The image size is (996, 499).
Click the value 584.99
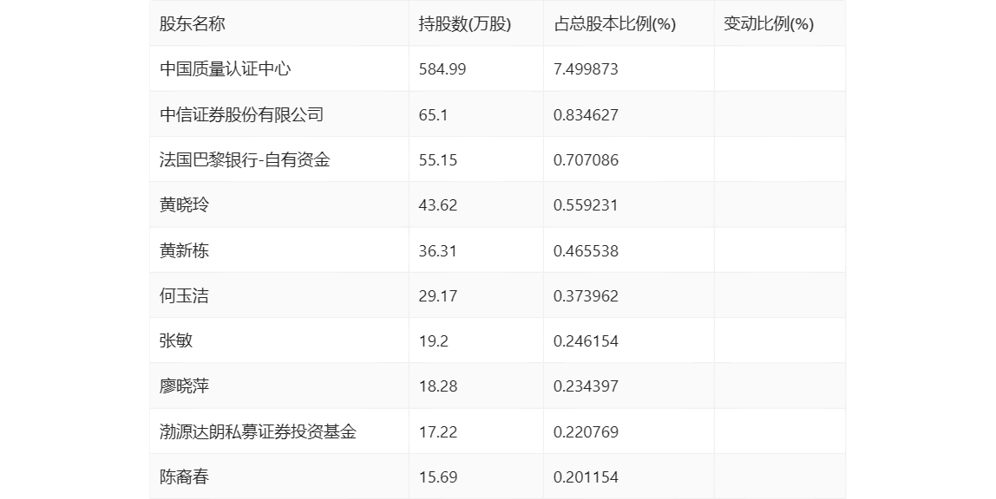pos(442,69)
